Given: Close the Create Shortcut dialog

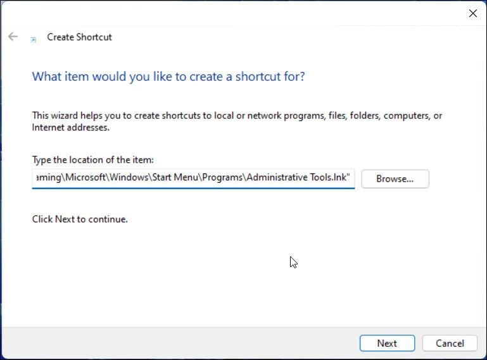Looking at the screenshot, I should click(x=472, y=13).
